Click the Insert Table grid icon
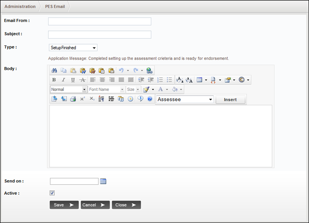309x223 pixels. tap(200, 80)
